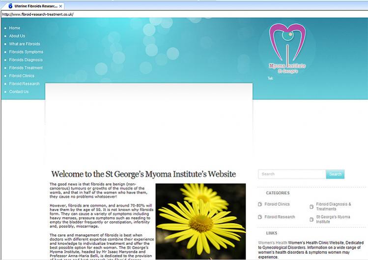Click into the sidebar Search field
The width and height of the screenshot is (368, 260).
click(292, 174)
